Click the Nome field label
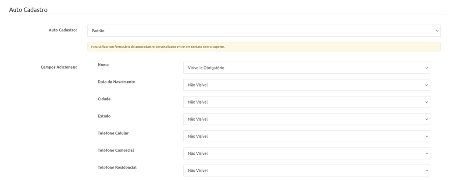Viewport: 453px width, 180px height. [103, 65]
